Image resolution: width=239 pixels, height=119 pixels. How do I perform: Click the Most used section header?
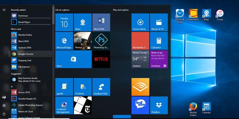16,29
